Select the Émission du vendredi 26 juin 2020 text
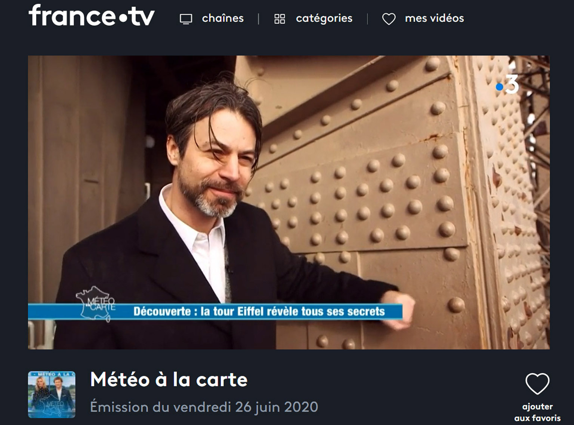 (x=204, y=407)
